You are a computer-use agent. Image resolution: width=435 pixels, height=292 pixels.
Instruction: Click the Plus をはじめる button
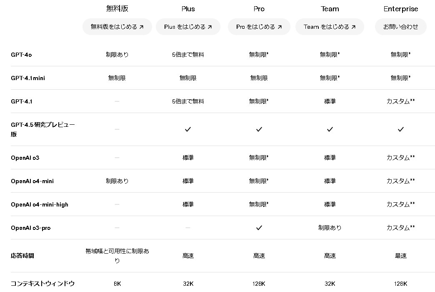click(188, 27)
